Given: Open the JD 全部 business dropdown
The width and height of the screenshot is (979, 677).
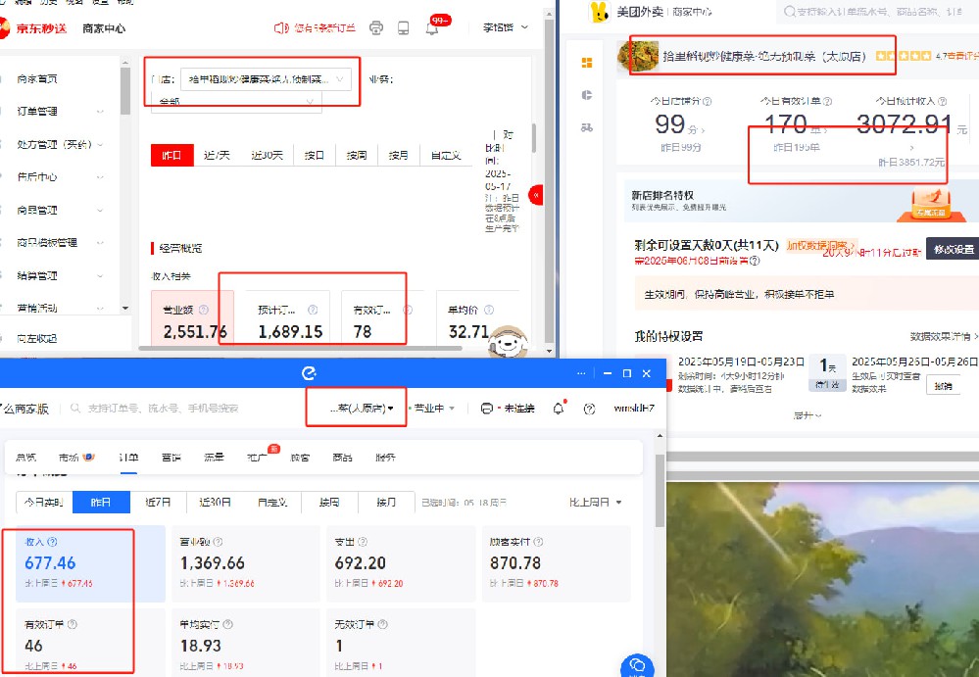Looking at the screenshot, I should pos(236,102).
